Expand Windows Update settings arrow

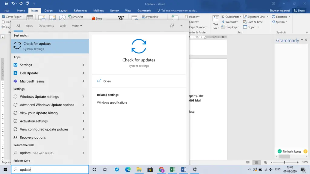click(84, 97)
